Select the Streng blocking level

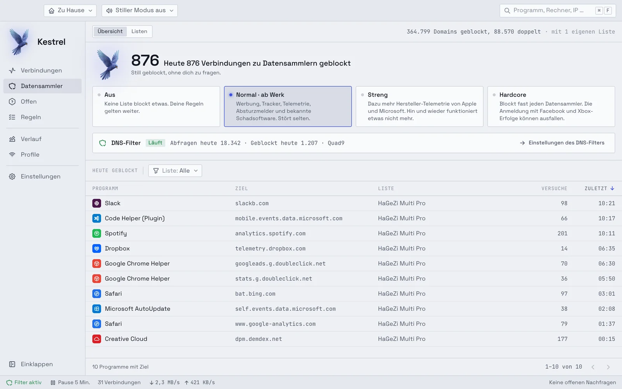click(x=419, y=107)
